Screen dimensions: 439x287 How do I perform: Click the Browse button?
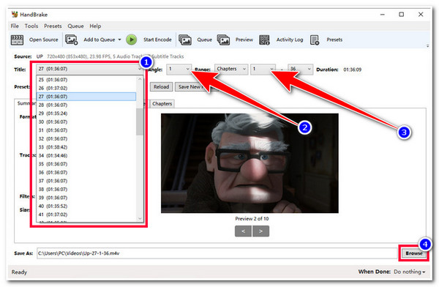click(x=414, y=253)
